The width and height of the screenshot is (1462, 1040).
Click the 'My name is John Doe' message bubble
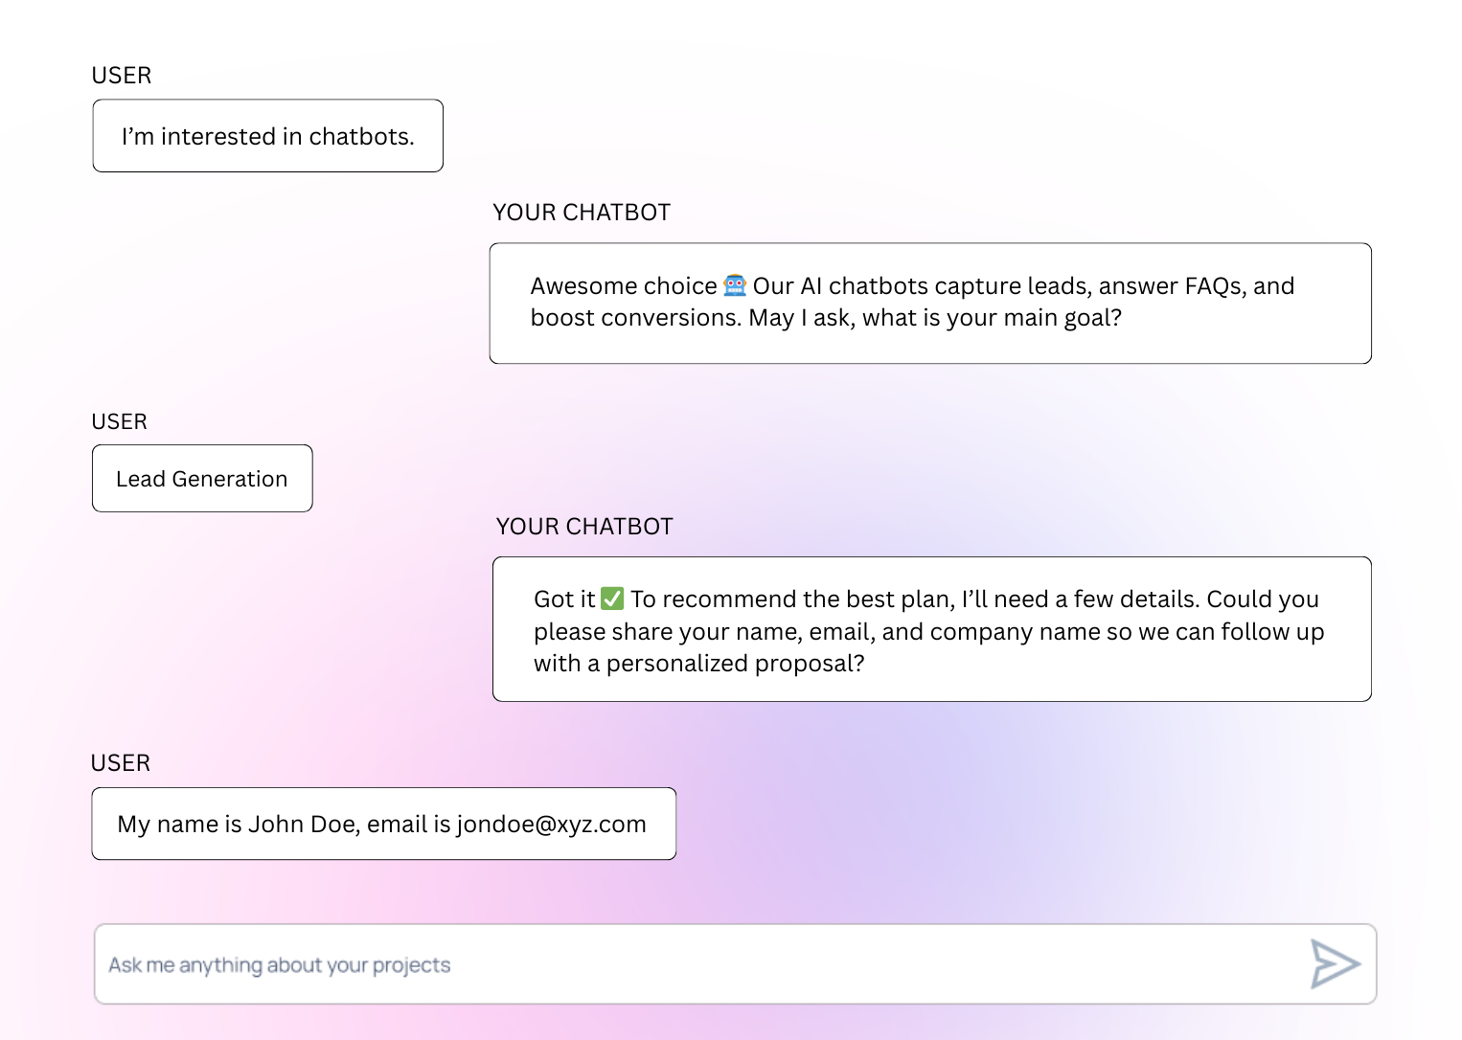tap(383, 824)
